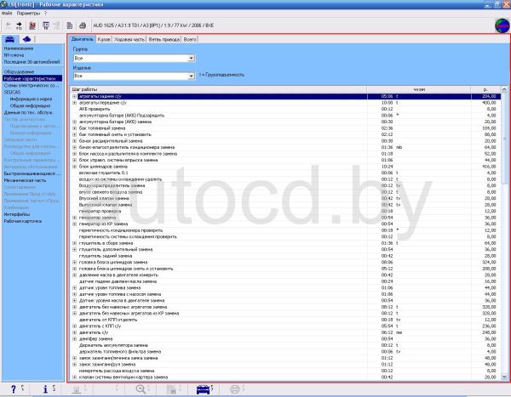This screenshot has height=397, width=511.
Task: Open help via question mark icon
Action: [14, 388]
